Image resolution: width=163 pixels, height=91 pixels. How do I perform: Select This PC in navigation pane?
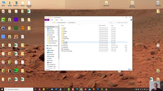click(x=50, y=48)
